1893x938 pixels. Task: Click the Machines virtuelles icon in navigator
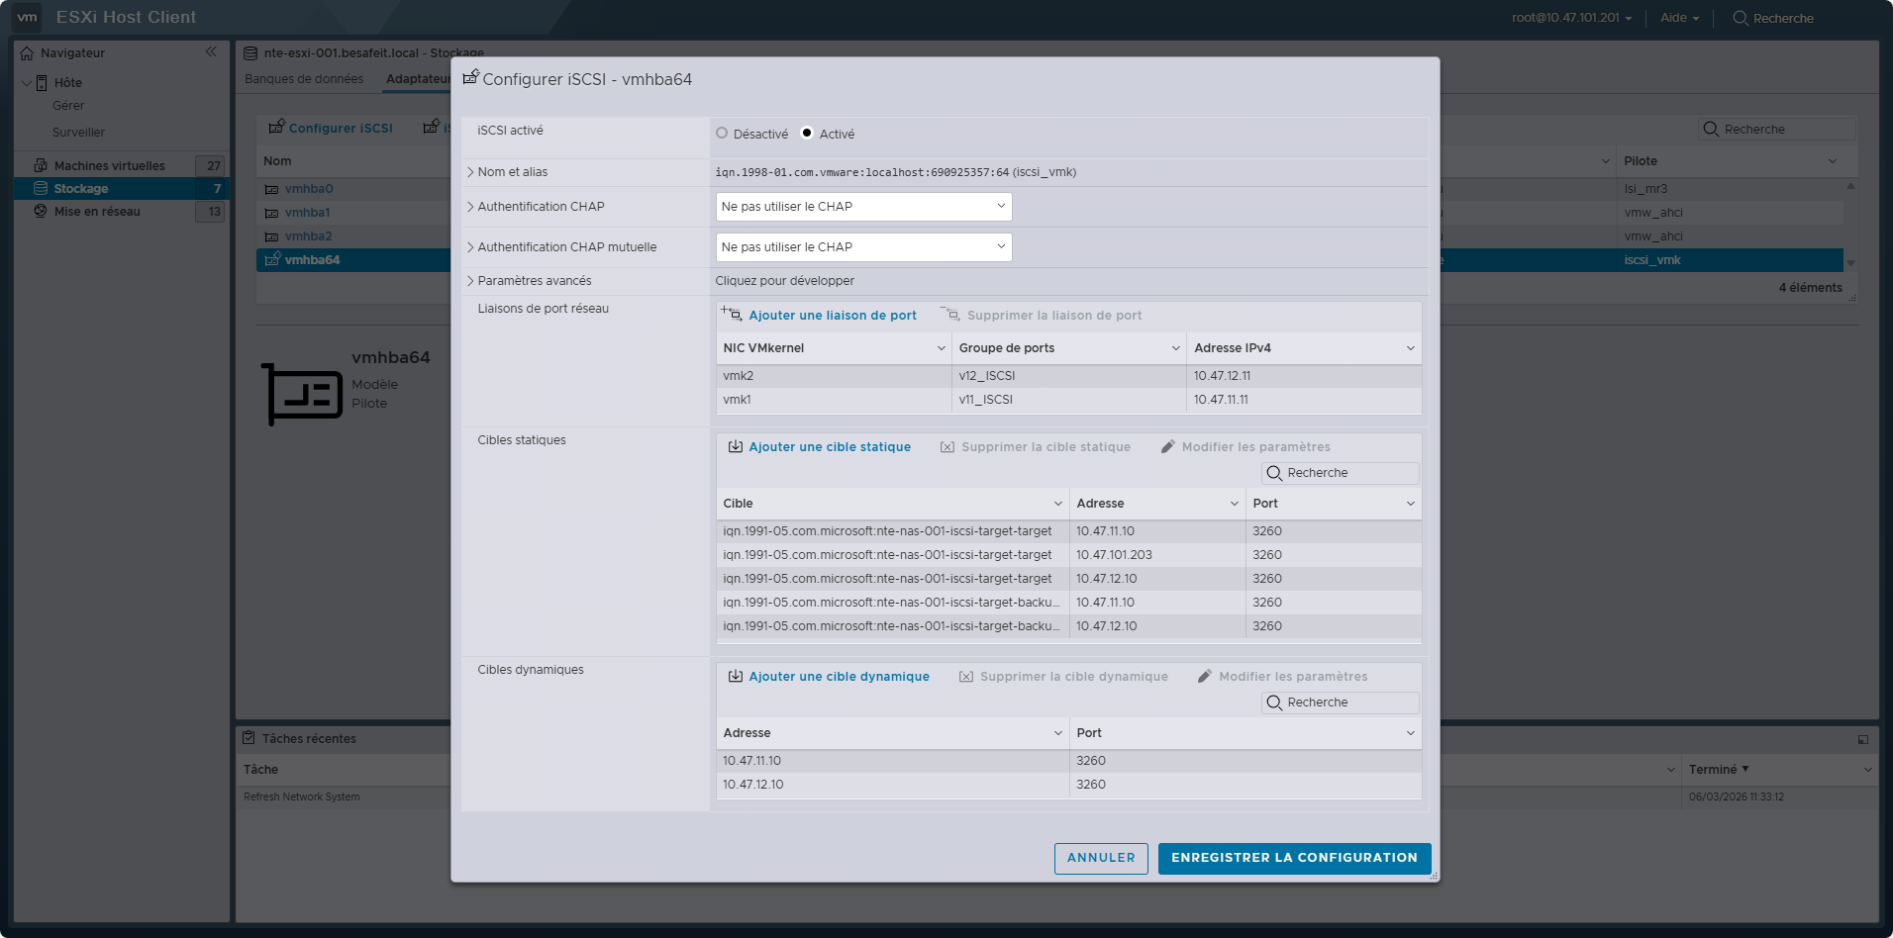tap(41, 165)
